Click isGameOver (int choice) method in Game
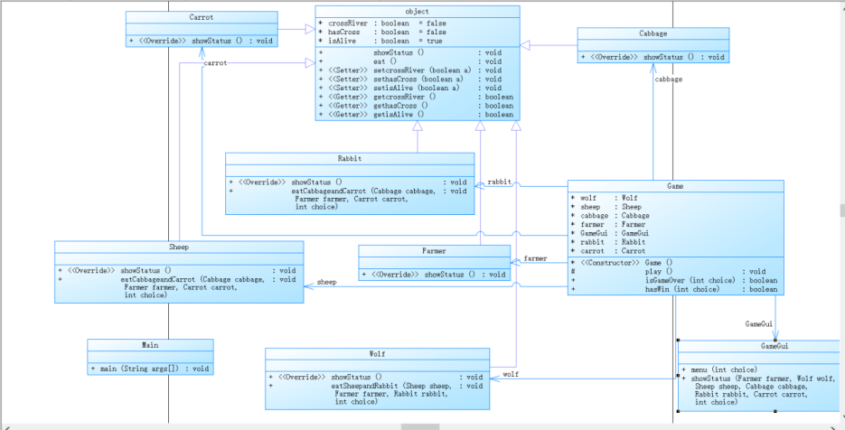 pos(673,280)
